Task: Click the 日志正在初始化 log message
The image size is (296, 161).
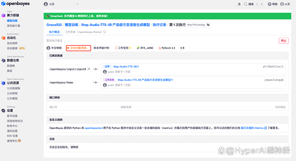Action: click(64, 147)
